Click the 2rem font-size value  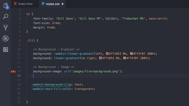56,23
